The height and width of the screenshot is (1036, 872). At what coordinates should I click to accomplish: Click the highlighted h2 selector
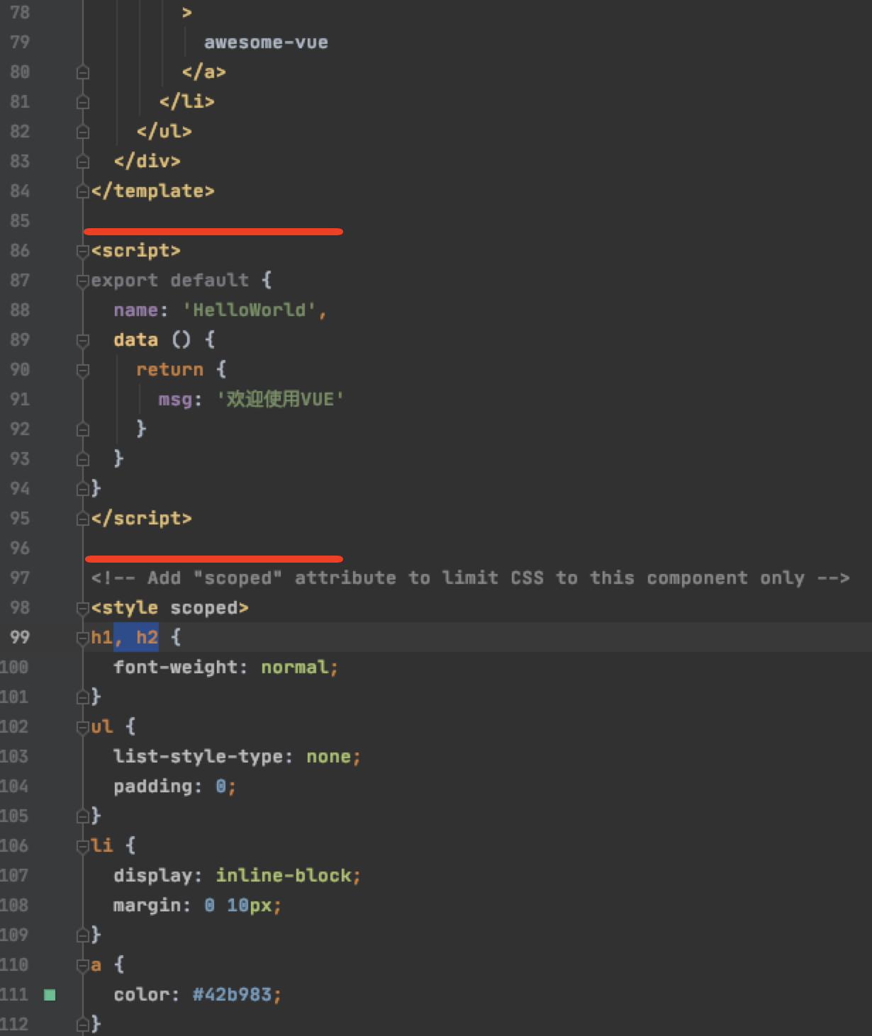click(147, 638)
